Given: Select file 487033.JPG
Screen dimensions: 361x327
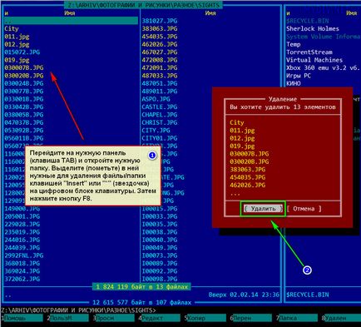Looking at the screenshot, I should (x=160, y=76).
